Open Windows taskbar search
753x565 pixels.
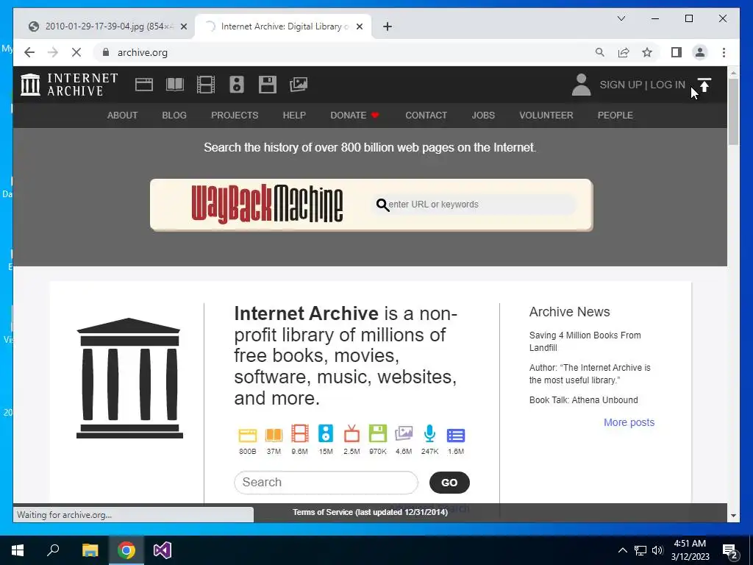pos(53,550)
